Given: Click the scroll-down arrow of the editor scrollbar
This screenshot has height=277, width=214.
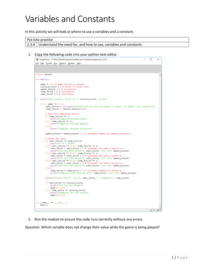Looking at the screenshot, I should [160, 207].
